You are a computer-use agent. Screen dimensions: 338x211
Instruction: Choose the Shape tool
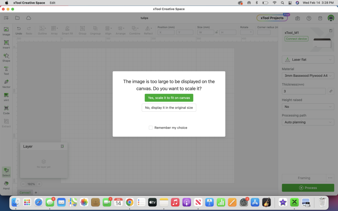6,58
